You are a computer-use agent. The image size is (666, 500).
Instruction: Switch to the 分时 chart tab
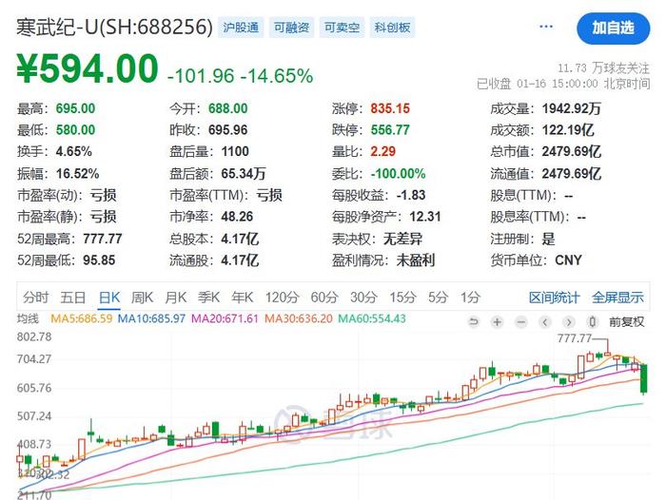pos(36,298)
